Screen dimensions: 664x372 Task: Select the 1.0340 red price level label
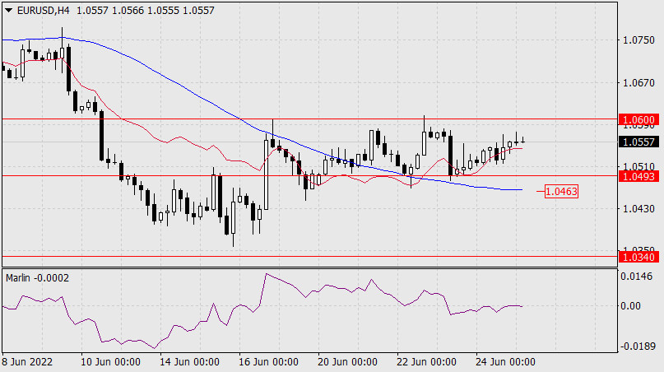638,257
